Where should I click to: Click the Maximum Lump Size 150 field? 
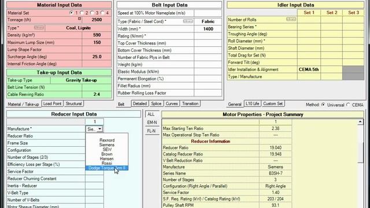[x=97, y=42]
